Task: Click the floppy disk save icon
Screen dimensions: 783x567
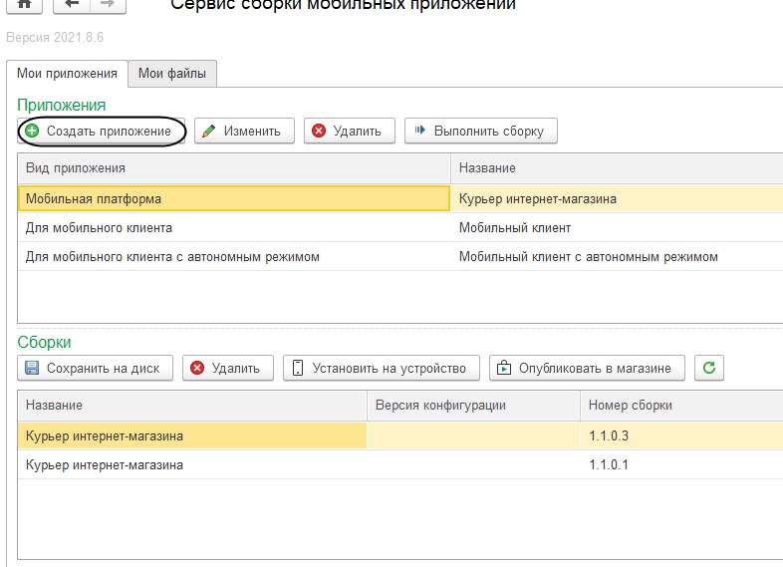Action: point(32,368)
